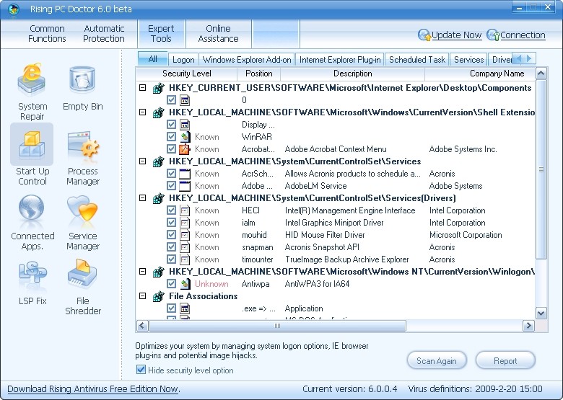Uncheck the AcrSch... service checkbox
The image size is (563, 400).
pos(171,174)
